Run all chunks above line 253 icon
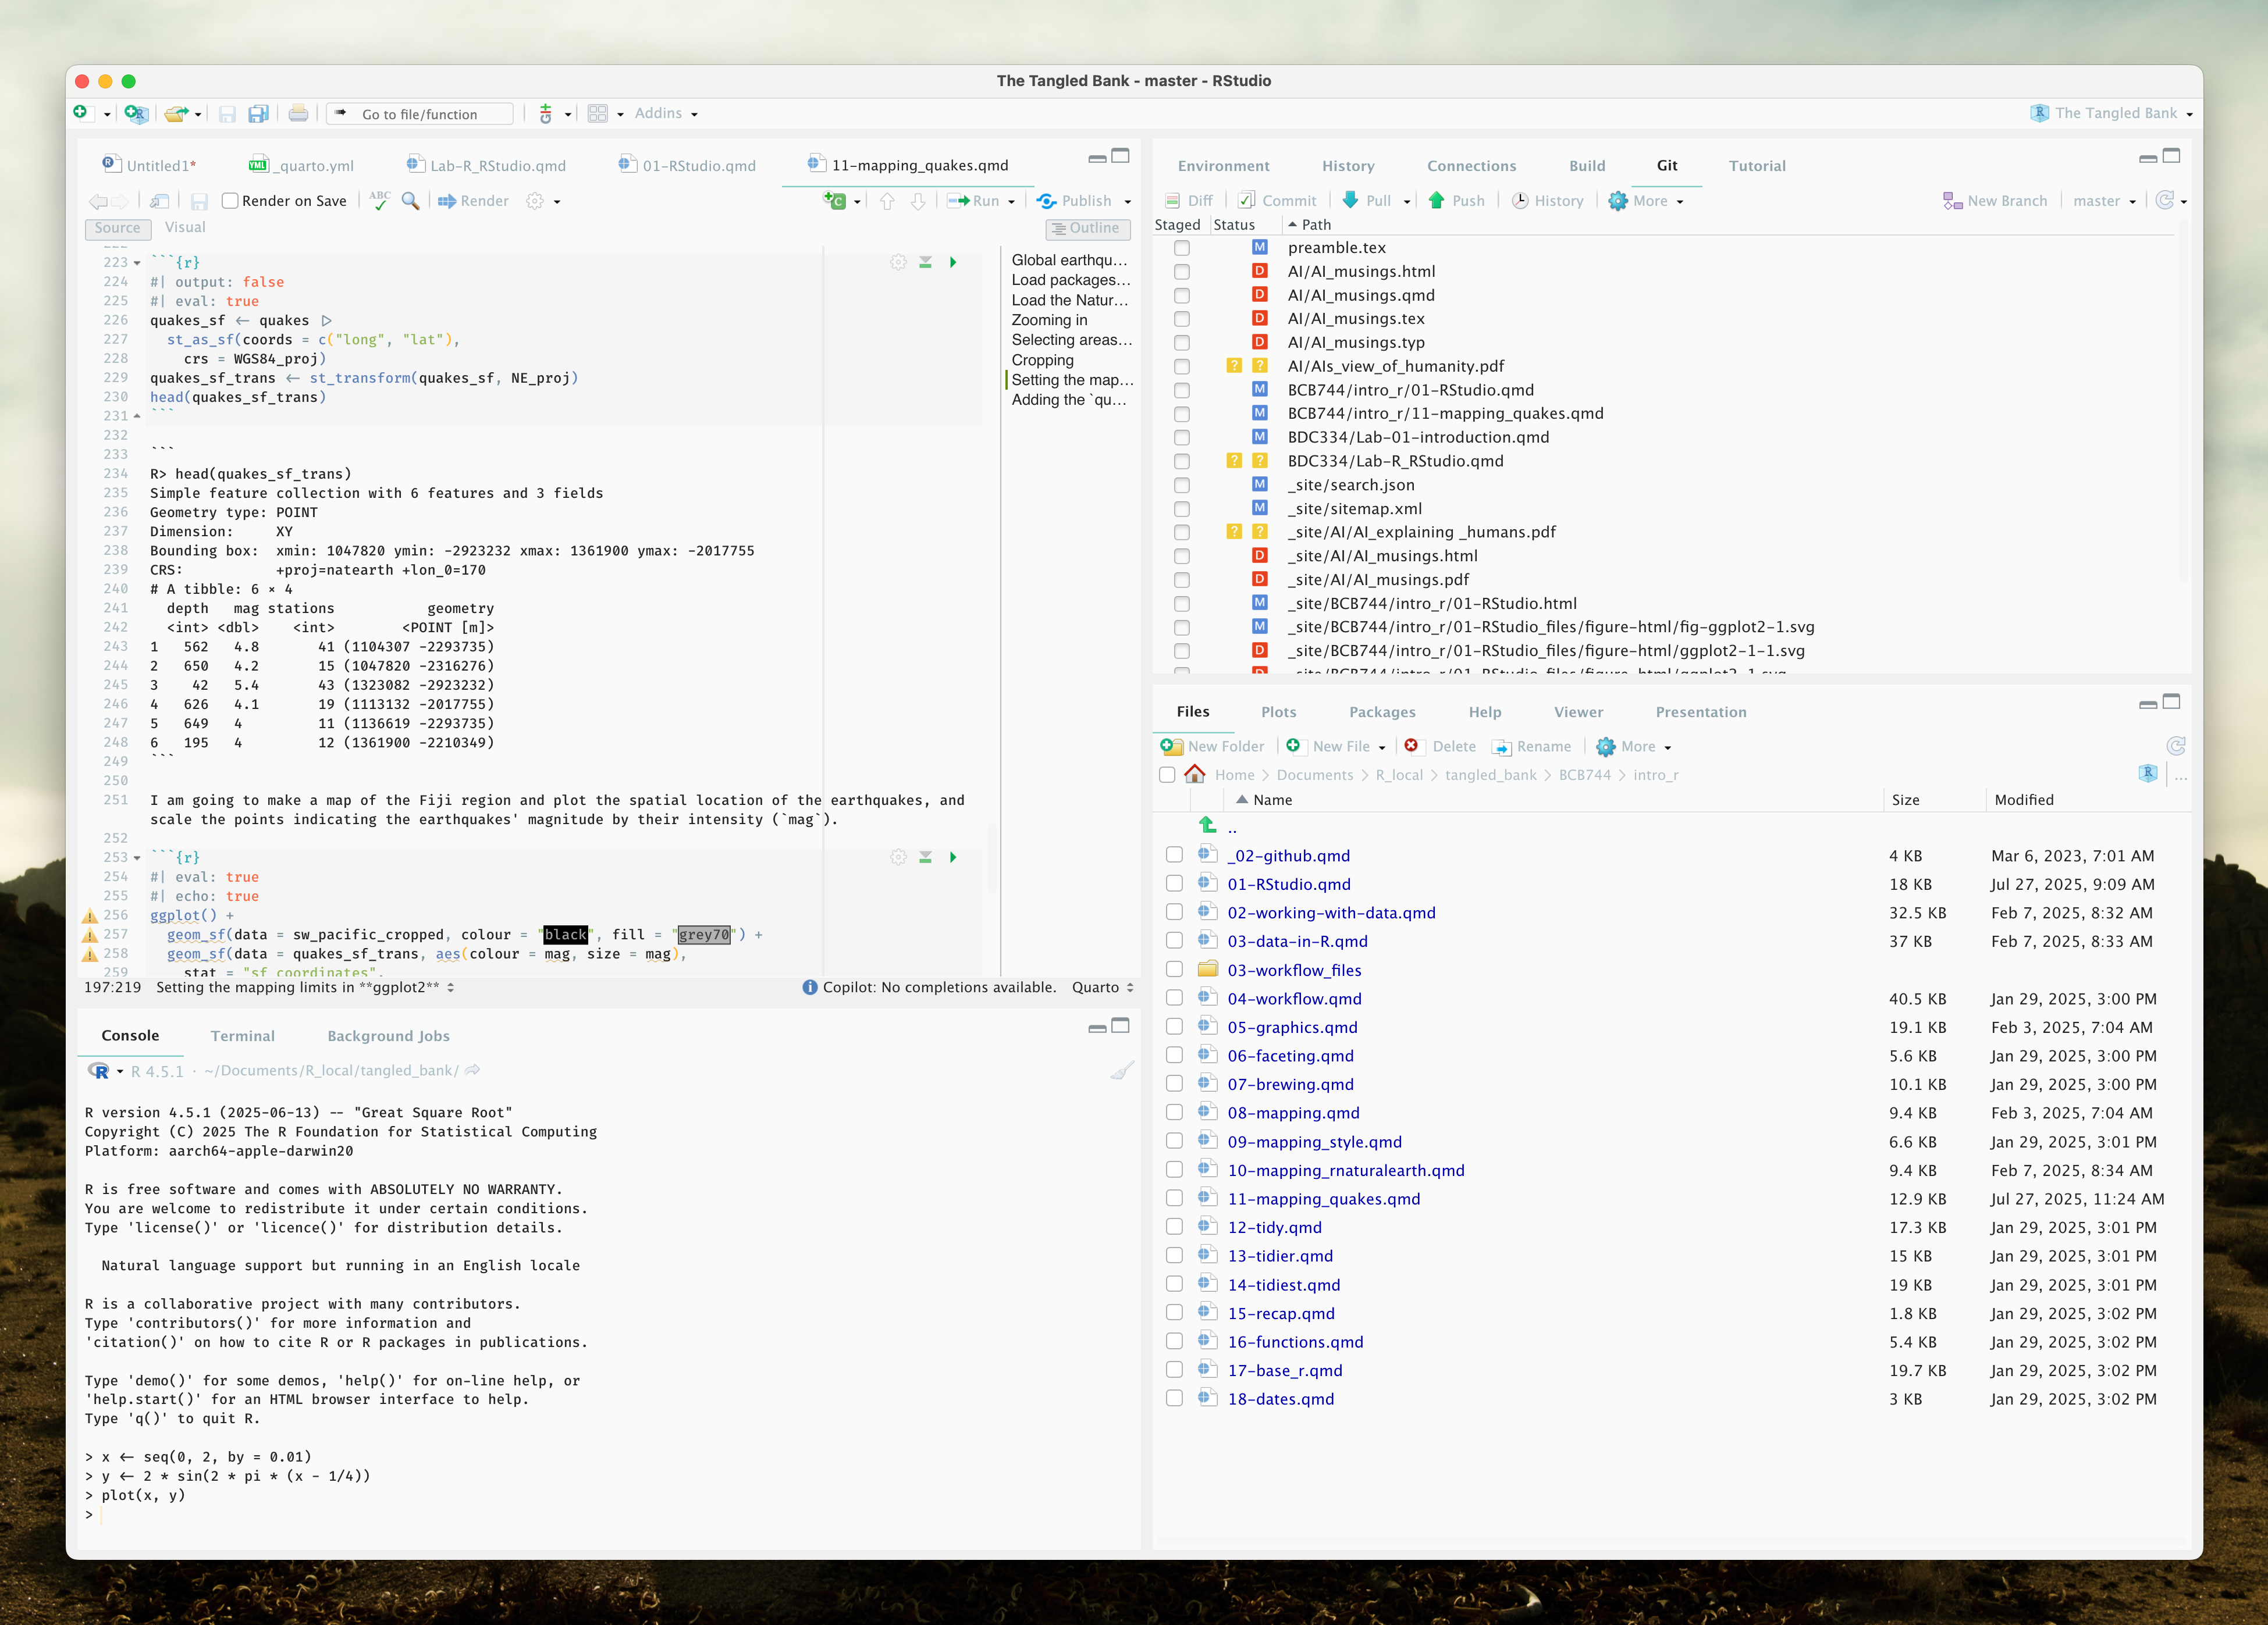The height and width of the screenshot is (1625, 2268). click(926, 857)
